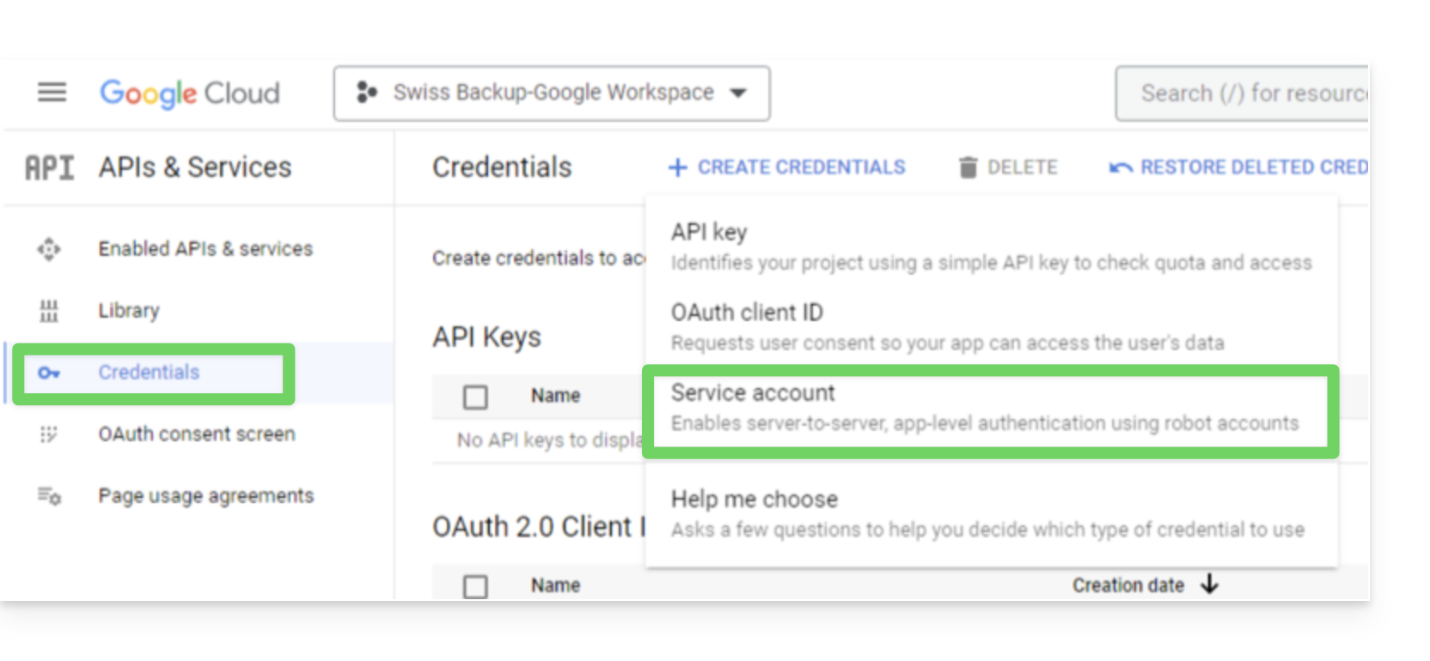Select Service account from the menu

click(x=991, y=409)
